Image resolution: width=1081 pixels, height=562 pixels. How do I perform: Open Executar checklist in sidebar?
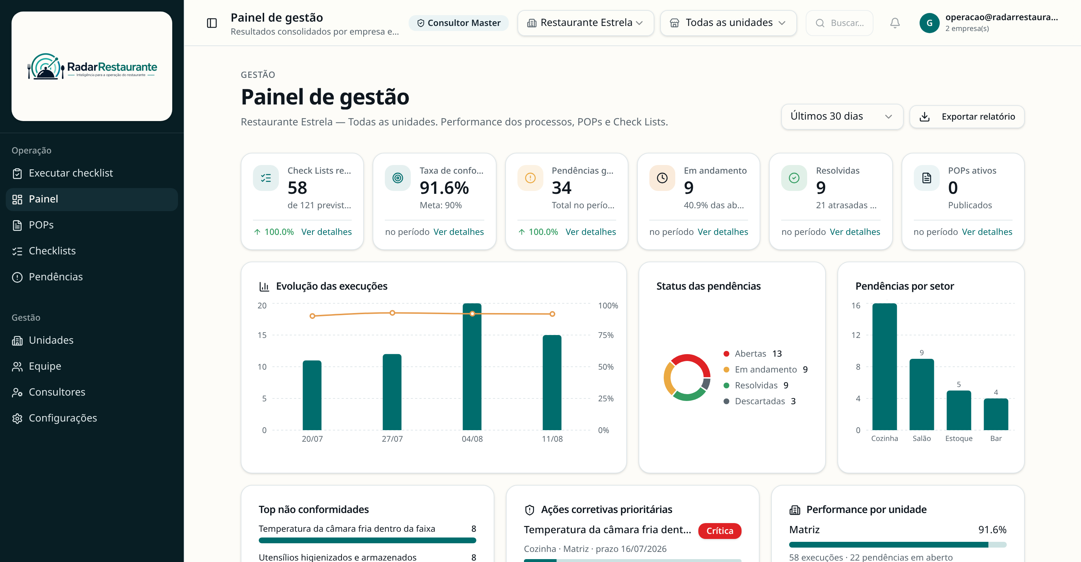click(92, 173)
